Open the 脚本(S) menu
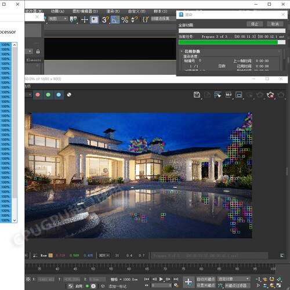 pos(160,11)
